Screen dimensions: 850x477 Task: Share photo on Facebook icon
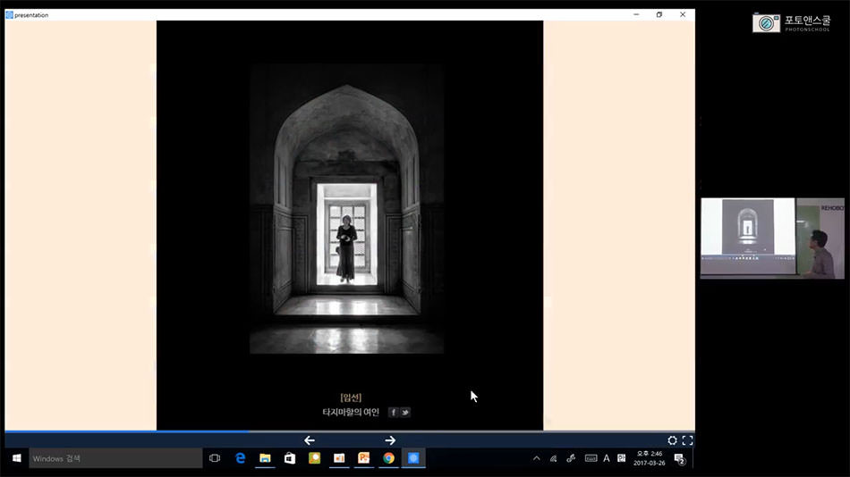click(394, 413)
